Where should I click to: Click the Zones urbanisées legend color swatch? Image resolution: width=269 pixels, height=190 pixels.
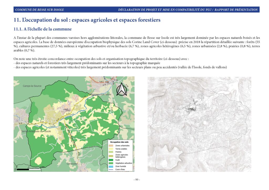(x=111, y=146)
